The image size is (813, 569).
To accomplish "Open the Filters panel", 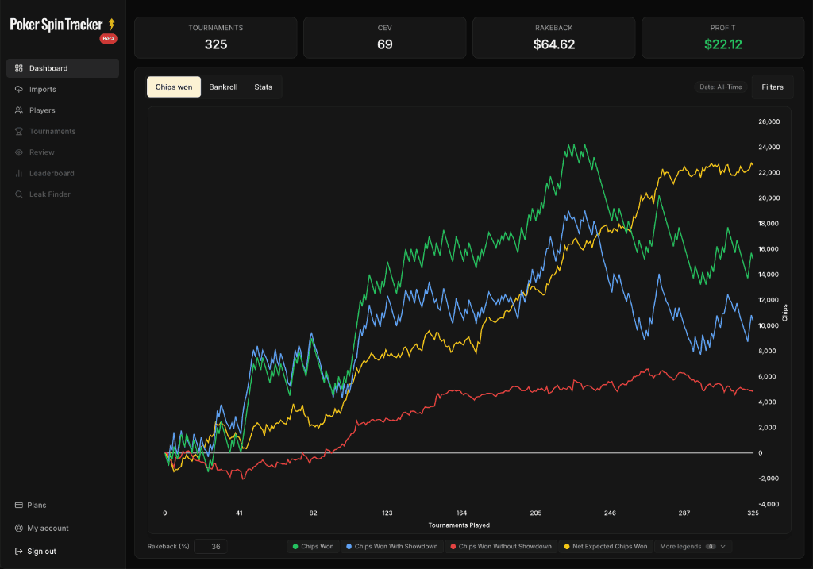I will tap(772, 87).
